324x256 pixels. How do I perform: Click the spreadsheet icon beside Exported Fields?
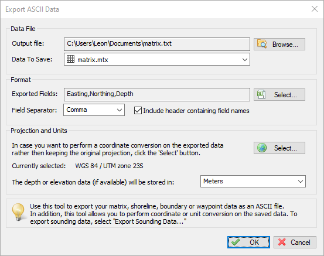(261, 94)
